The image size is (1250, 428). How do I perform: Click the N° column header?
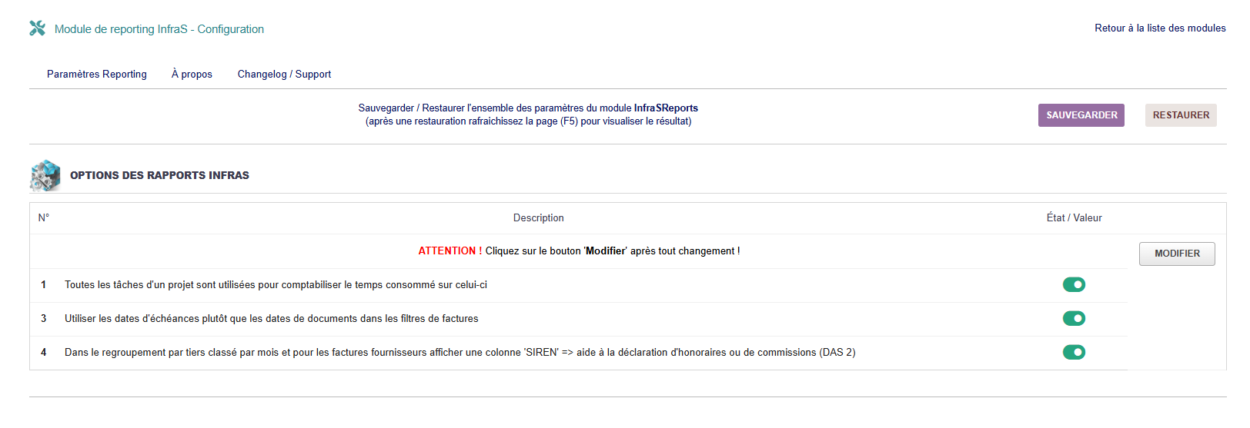pyautogui.click(x=44, y=218)
